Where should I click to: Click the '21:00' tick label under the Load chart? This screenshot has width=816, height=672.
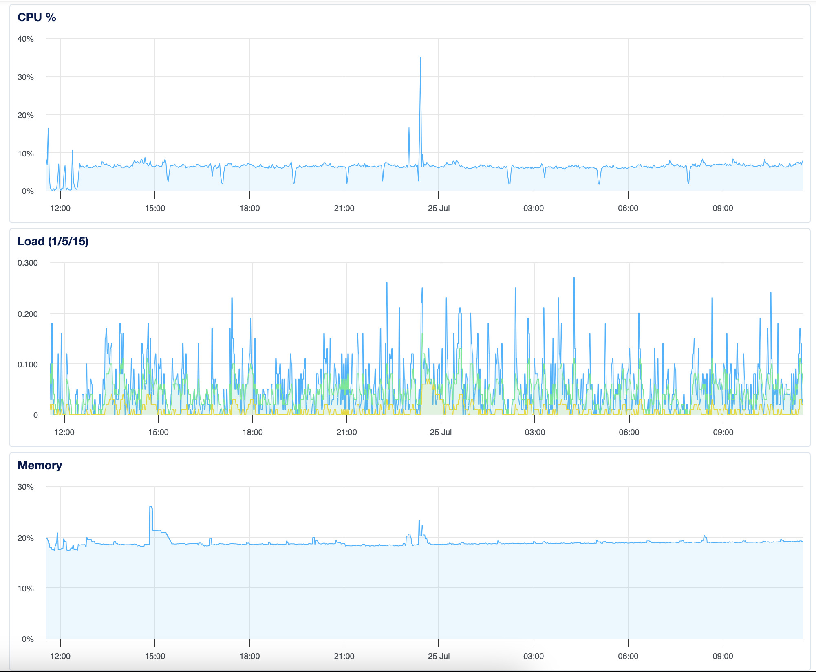(x=346, y=432)
